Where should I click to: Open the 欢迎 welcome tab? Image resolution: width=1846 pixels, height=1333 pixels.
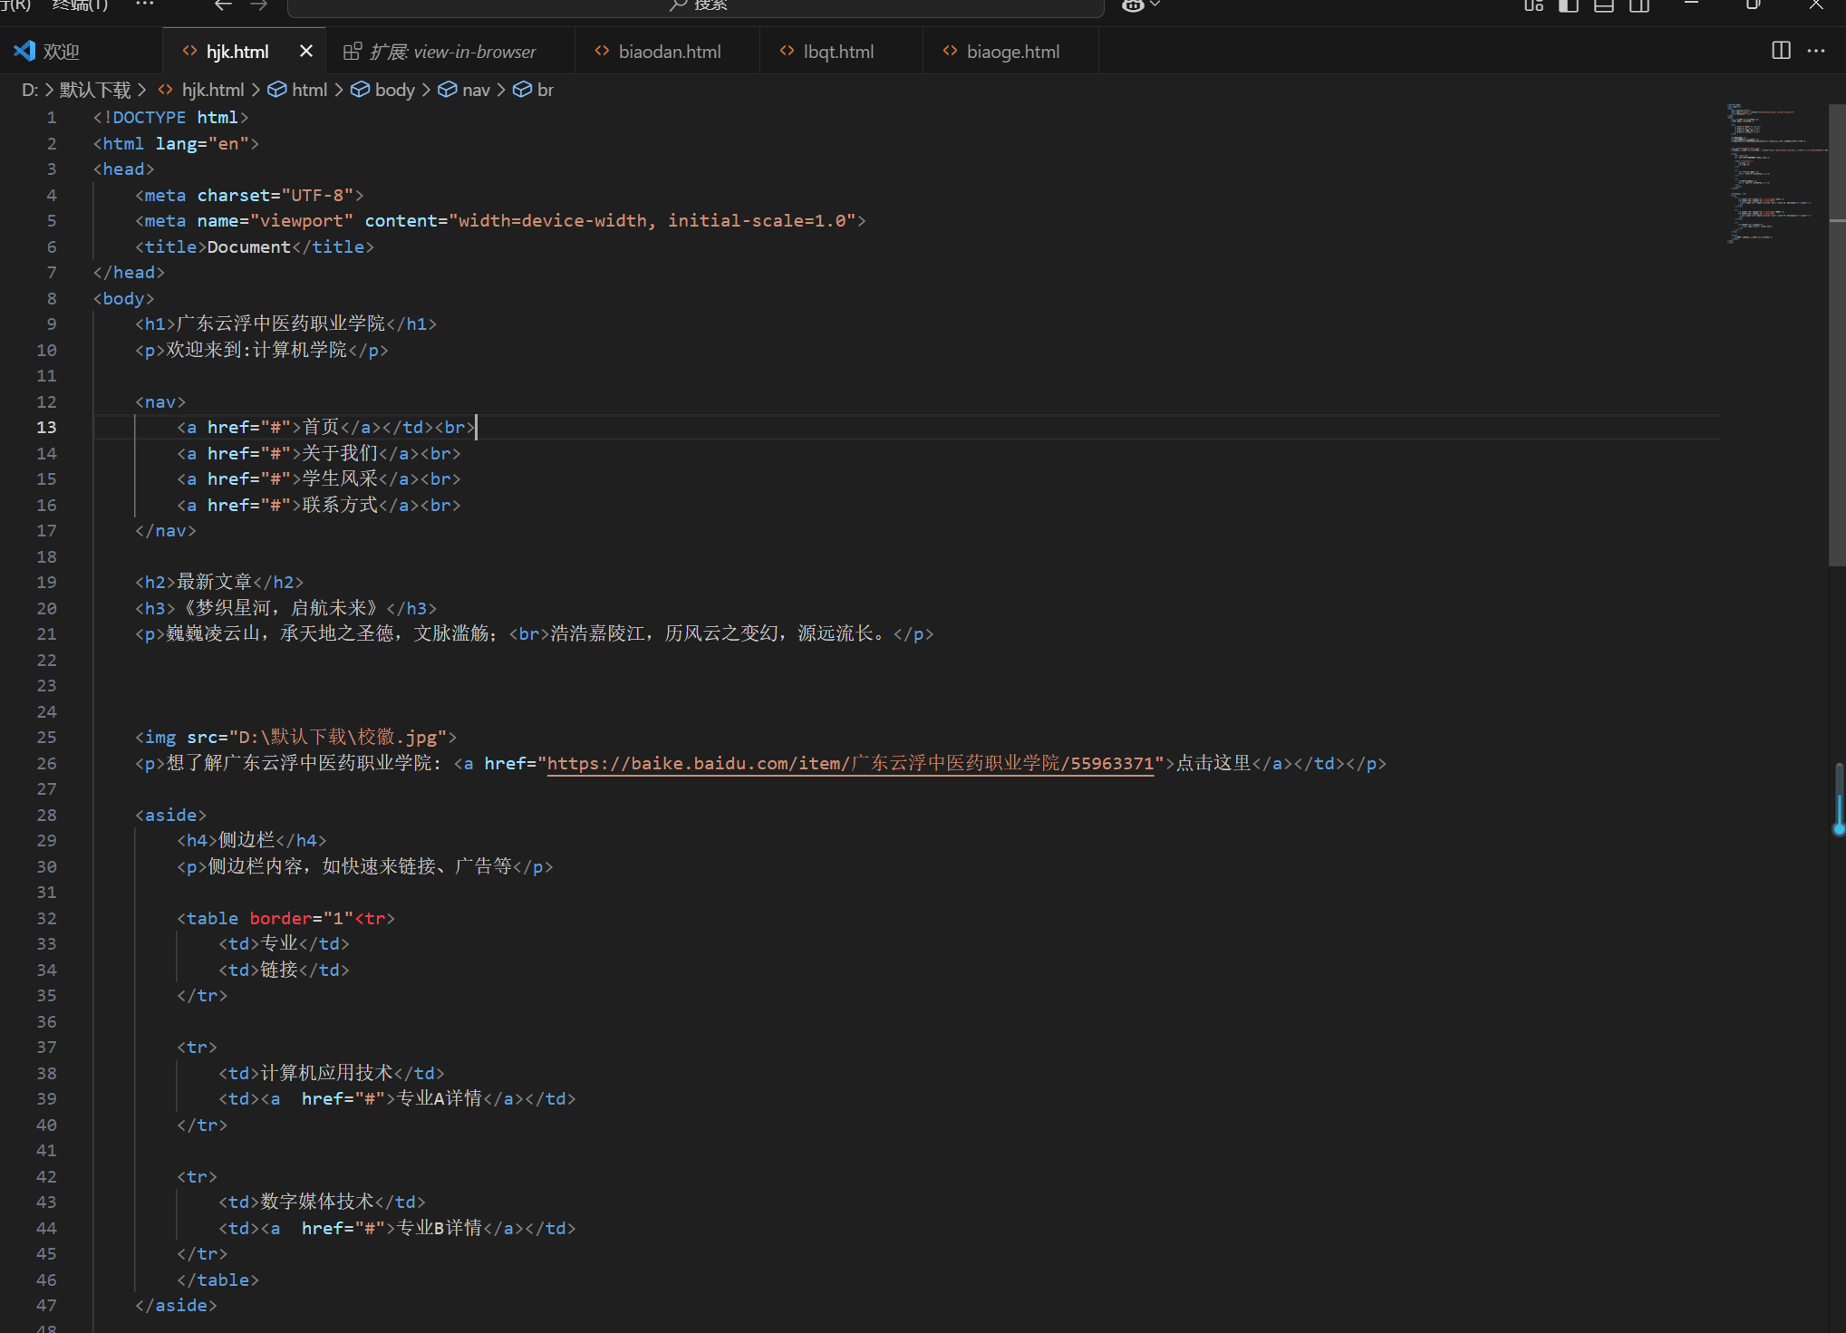pos(60,52)
